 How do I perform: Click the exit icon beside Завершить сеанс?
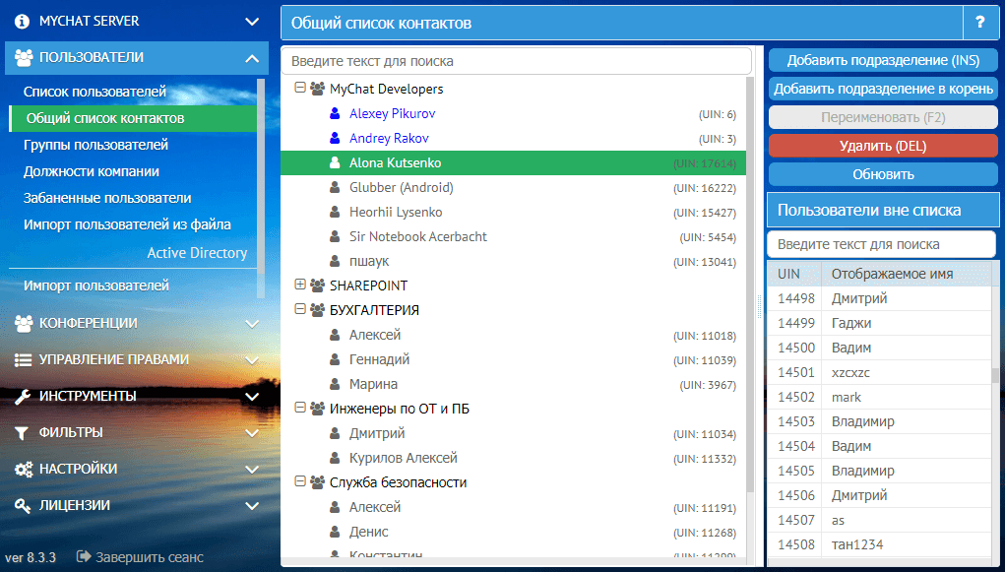(84, 557)
